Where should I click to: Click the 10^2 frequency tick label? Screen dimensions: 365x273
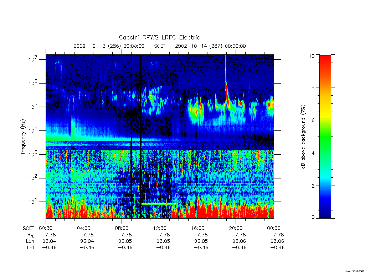(x=33, y=178)
